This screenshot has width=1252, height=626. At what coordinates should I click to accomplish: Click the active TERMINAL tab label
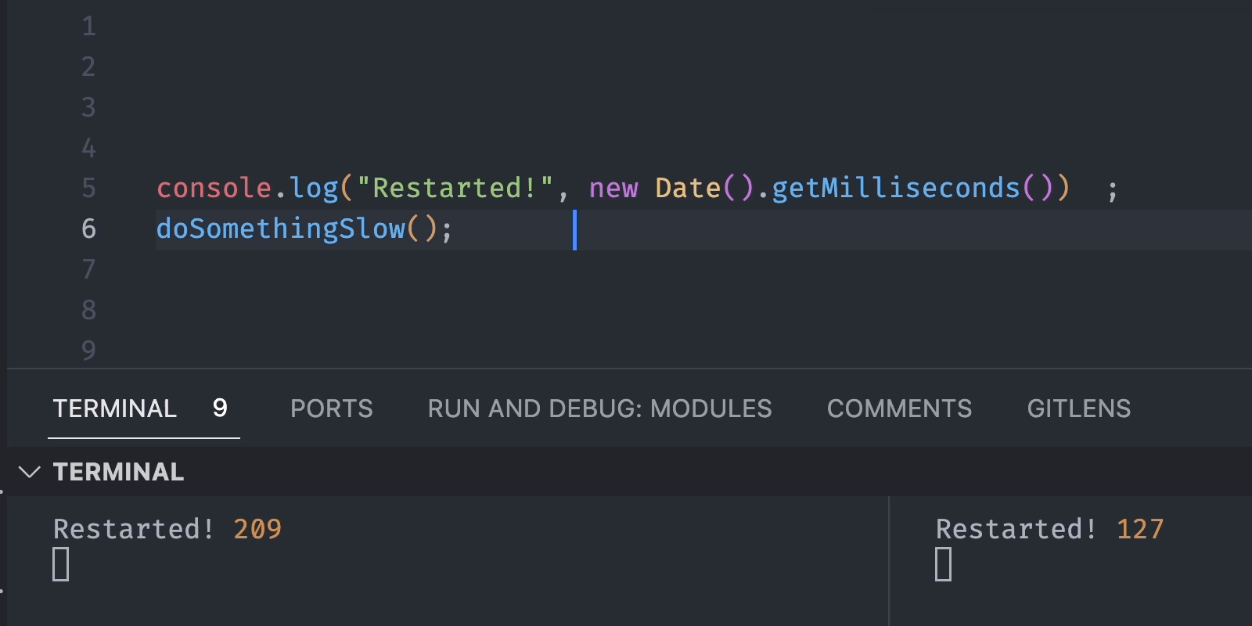[114, 408]
